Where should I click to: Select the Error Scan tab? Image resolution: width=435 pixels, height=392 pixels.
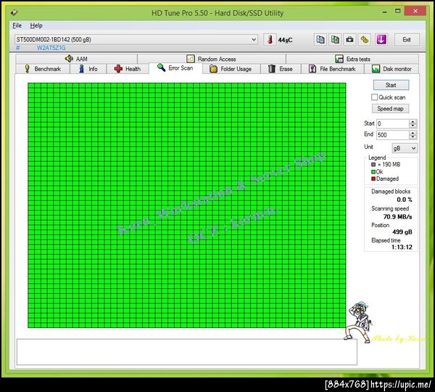[x=175, y=68]
